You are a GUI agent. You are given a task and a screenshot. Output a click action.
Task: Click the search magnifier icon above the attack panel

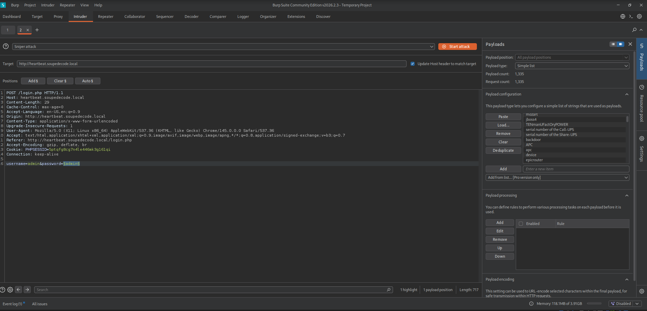(634, 30)
